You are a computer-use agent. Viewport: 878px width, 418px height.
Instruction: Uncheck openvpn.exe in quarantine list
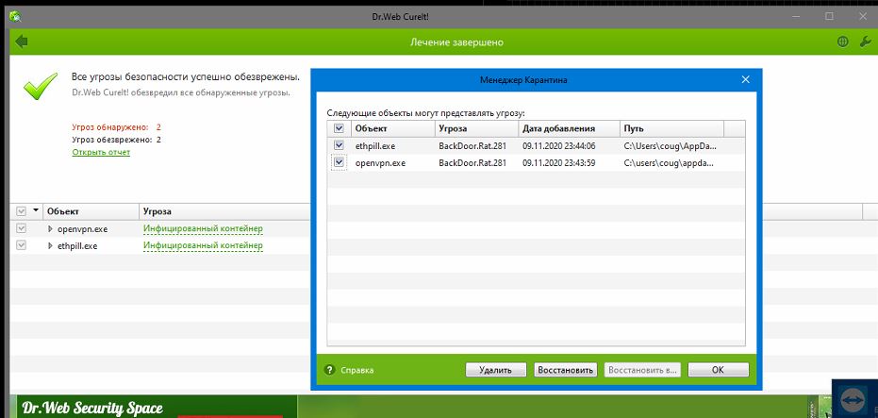(339, 163)
